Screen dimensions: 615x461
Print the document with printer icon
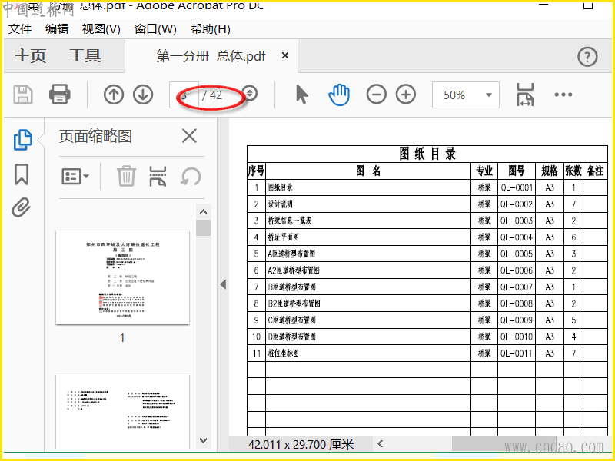60,95
